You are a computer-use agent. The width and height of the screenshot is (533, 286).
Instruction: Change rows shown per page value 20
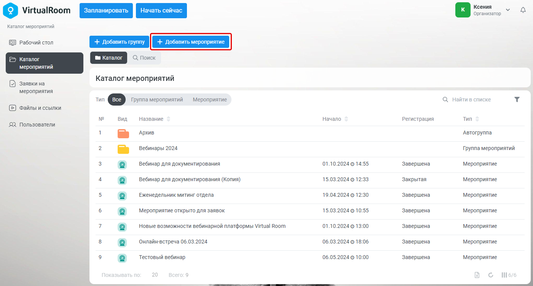155,275
